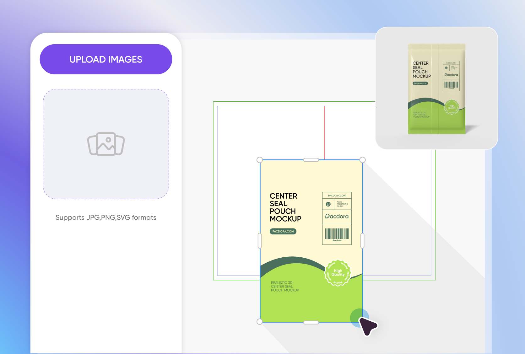Click the dark green PACDORA.COM badge on artwork

(x=283, y=232)
